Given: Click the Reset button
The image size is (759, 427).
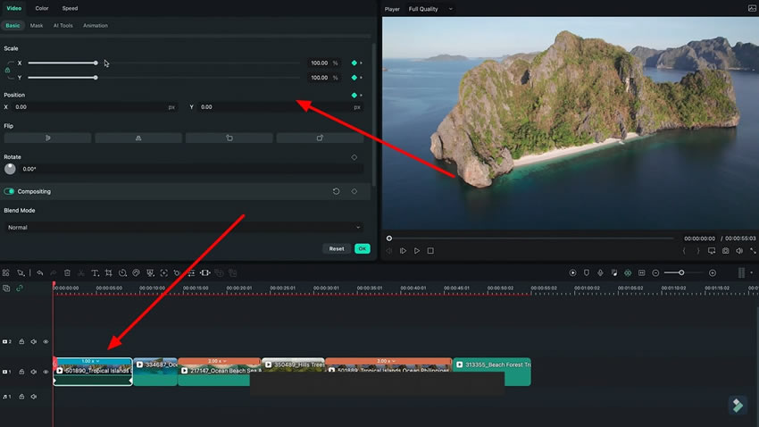Looking at the screenshot, I should pyautogui.click(x=337, y=249).
